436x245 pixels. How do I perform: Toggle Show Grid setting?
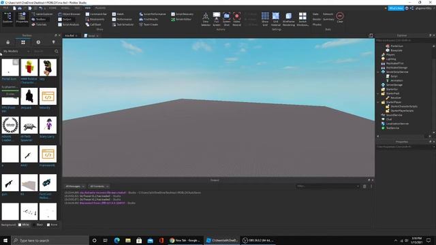tap(265, 19)
